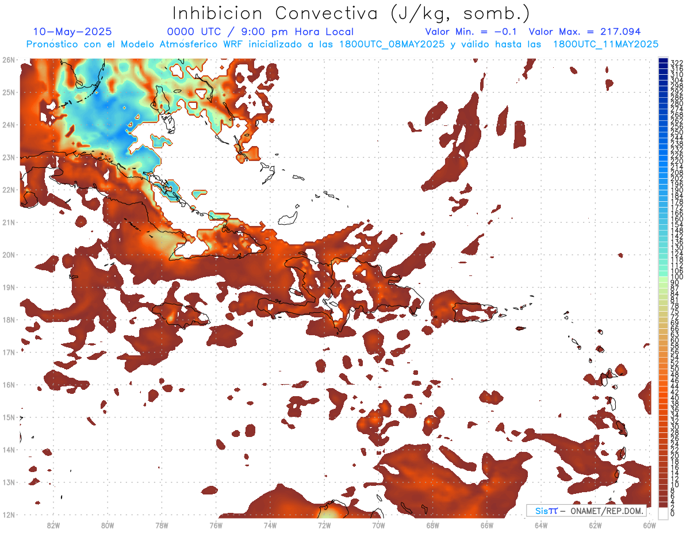Click the '82W' longitude label
The image size is (690, 533).
(x=53, y=525)
